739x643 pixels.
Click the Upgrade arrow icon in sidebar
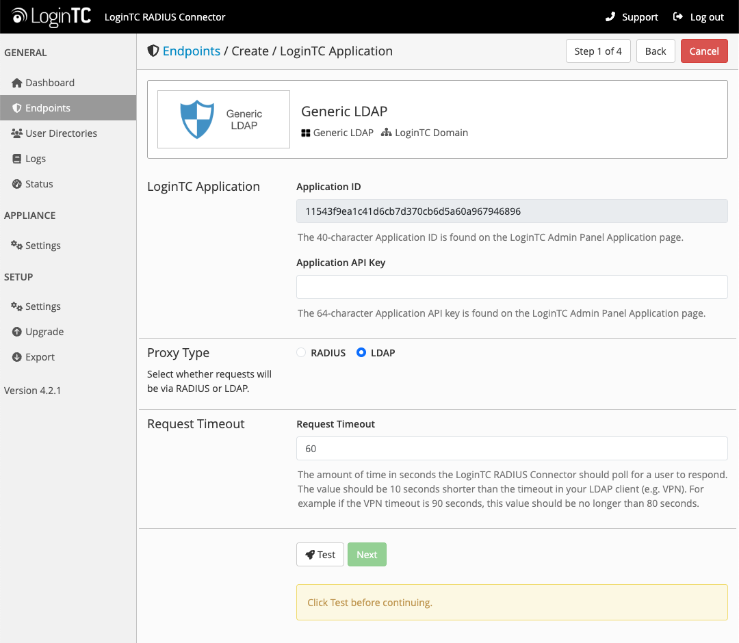(17, 332)
